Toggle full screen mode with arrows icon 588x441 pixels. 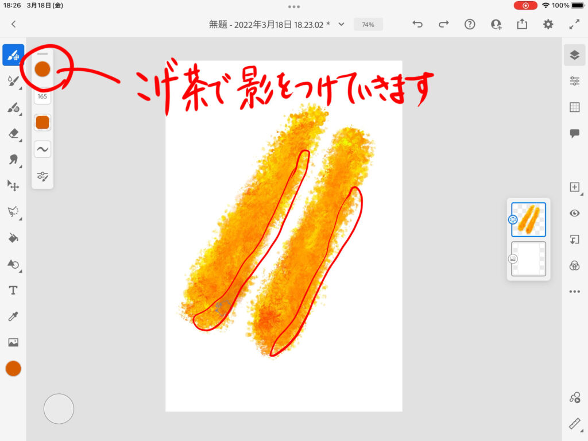click(574, 24)
